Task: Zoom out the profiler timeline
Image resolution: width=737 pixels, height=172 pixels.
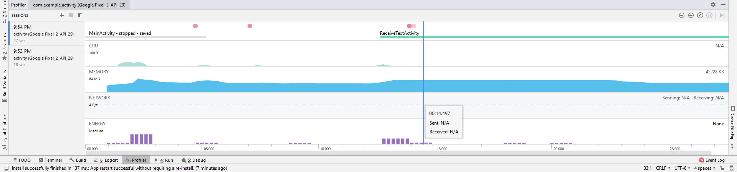Action: pos(682,15)
